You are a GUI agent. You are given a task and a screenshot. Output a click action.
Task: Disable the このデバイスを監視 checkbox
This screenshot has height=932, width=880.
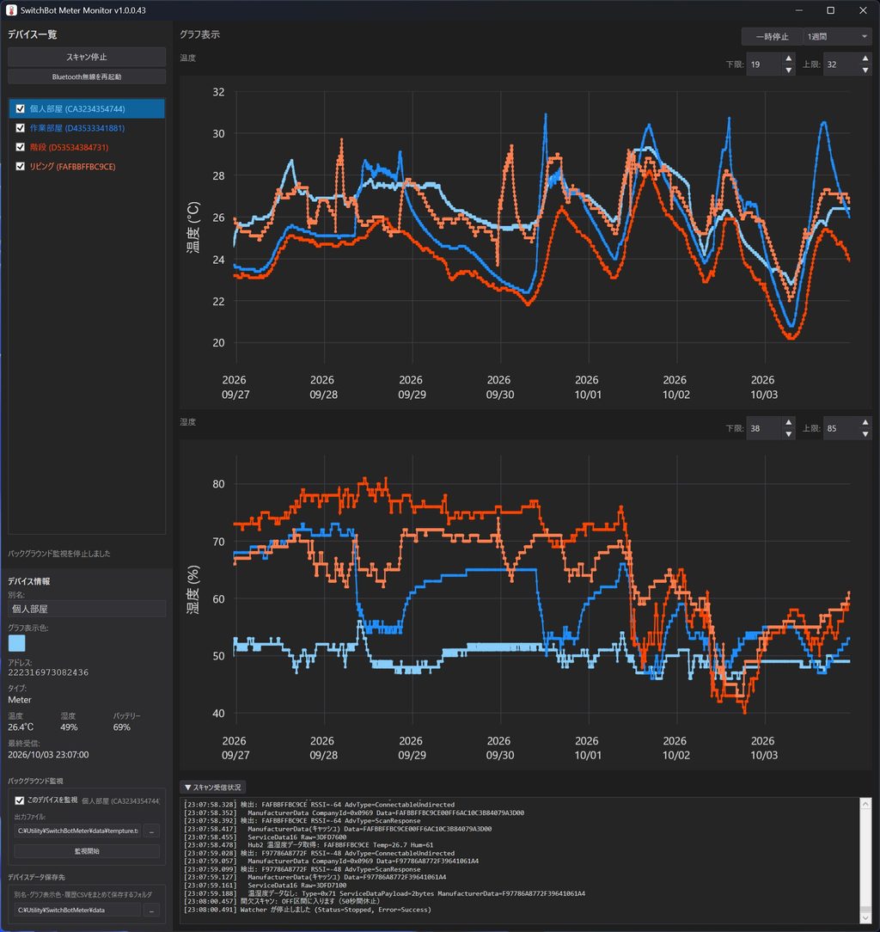coord(20,800)
